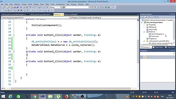
Task: Click the Open File folder icon
Action: (x=12, y=7)
